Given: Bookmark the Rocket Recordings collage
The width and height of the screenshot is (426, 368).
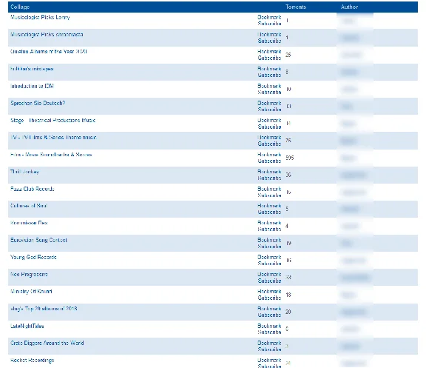Looking at the screenshot, I should point(269,360).
